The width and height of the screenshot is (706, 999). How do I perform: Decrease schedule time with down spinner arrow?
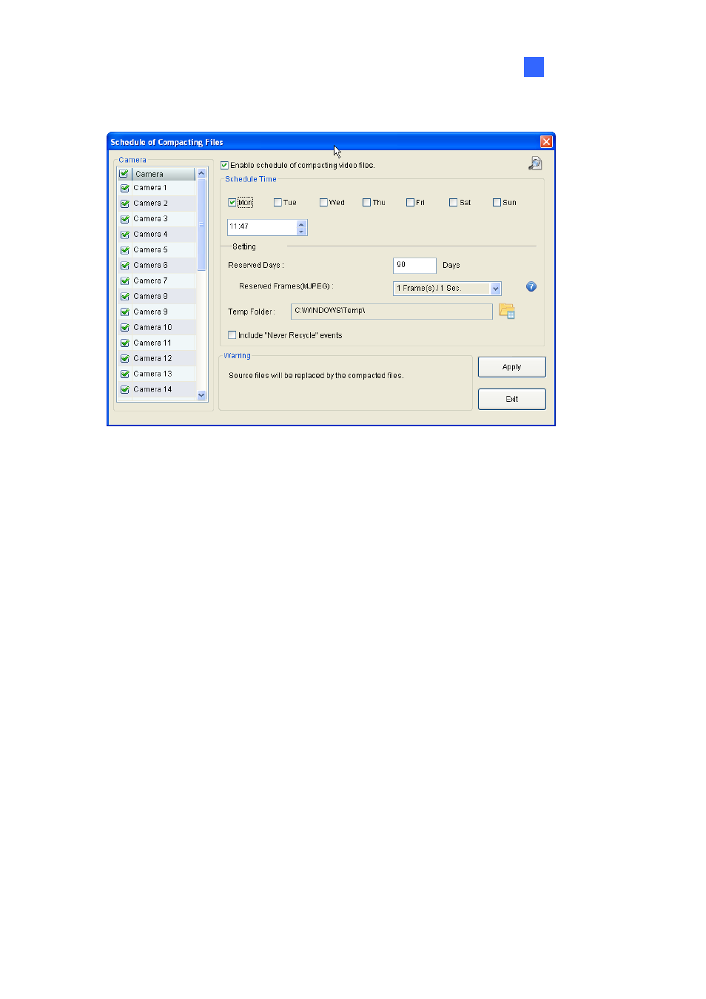301,232
